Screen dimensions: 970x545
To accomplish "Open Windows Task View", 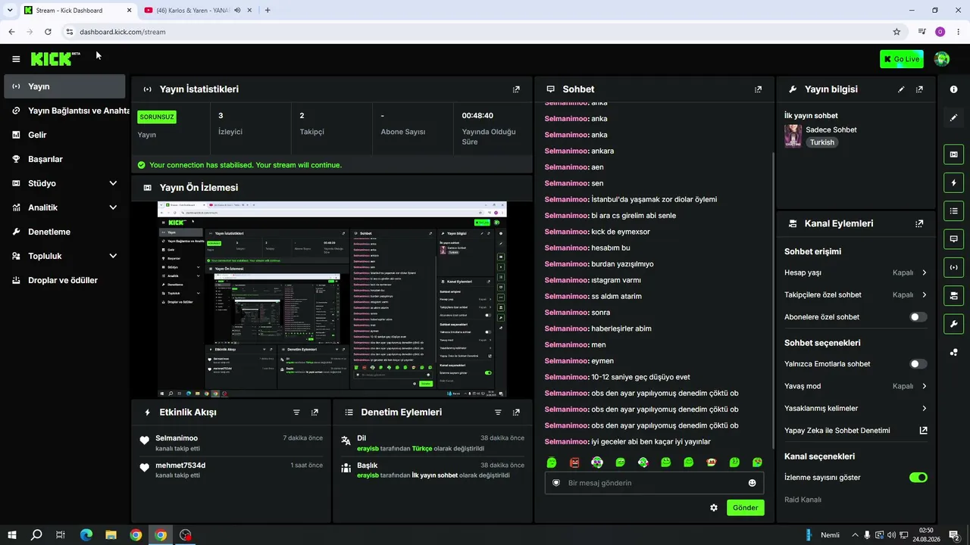I will coord(61,535).
